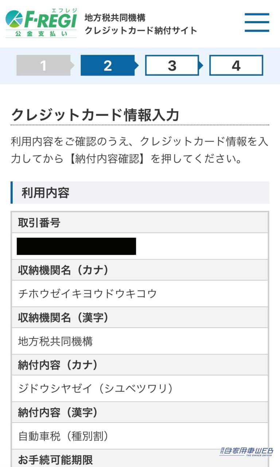Select step 3 in progress indicator
This screenshot has width=280, height=467.
[172, 66]
